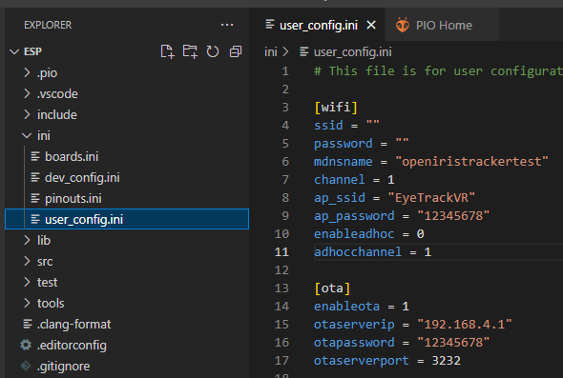Click the PlatformIO alien icon on PIO Home tab

coord(403,25)
